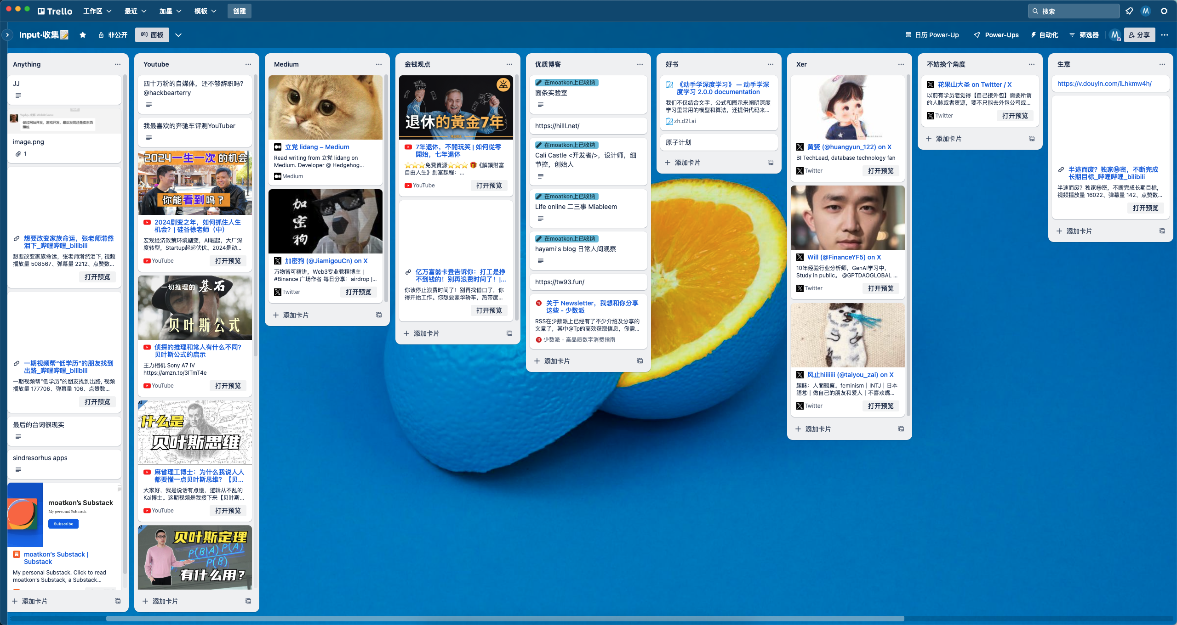
Task: Open the 最近 menu
Action: coord(136,11)
